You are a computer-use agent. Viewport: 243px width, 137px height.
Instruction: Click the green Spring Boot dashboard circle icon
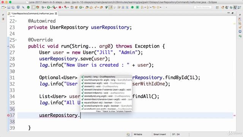[x=133, y=7]
